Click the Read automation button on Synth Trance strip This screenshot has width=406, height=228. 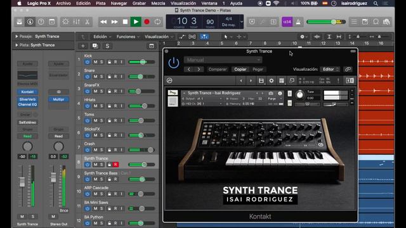pos(27,136)
